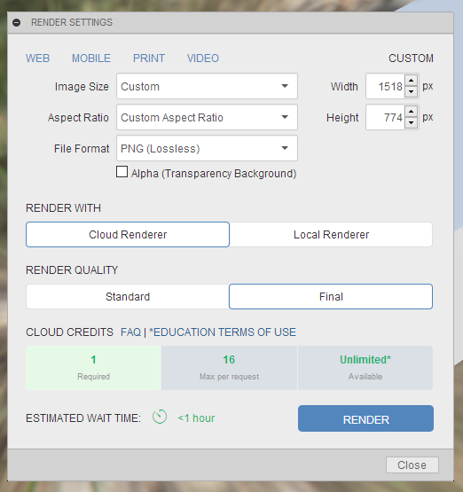Screen dimensions: 463x492
Task: Select Local Renderer option
Action: click(331, 234)
